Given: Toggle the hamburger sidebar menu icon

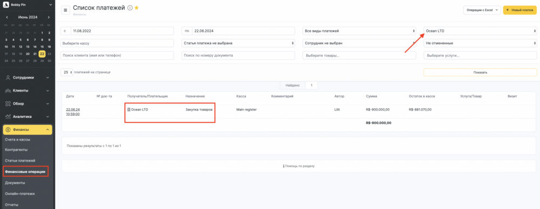Looking at the screenshot, I should (65, 10).
